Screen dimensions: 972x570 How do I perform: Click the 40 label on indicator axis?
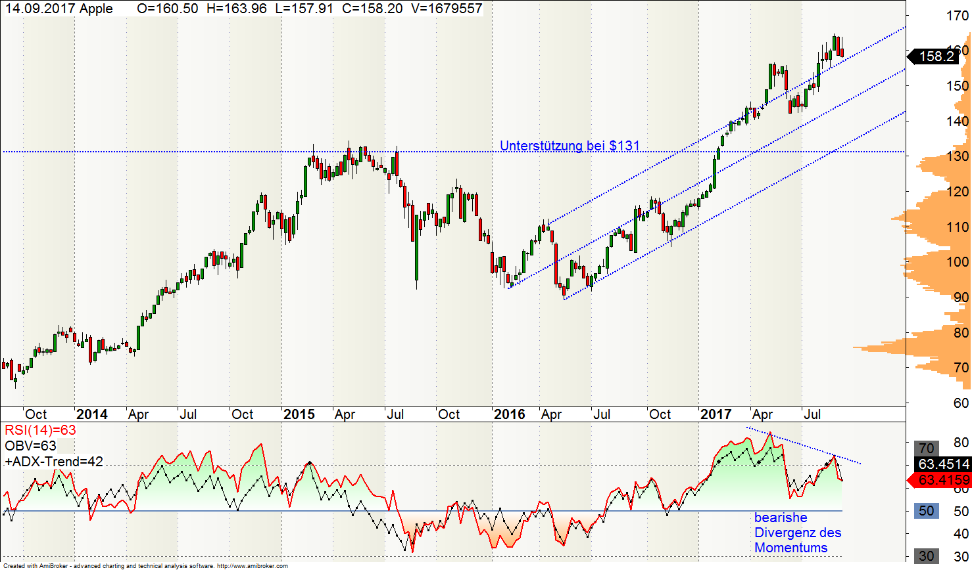point(961,534)
